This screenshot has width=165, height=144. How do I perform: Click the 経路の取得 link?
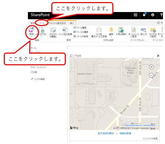click(x=125, y=133)
